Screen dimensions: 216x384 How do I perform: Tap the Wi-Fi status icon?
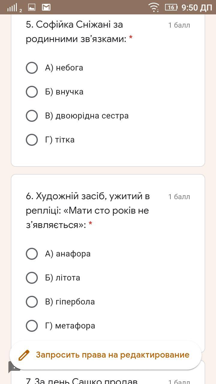coord(154,7)
